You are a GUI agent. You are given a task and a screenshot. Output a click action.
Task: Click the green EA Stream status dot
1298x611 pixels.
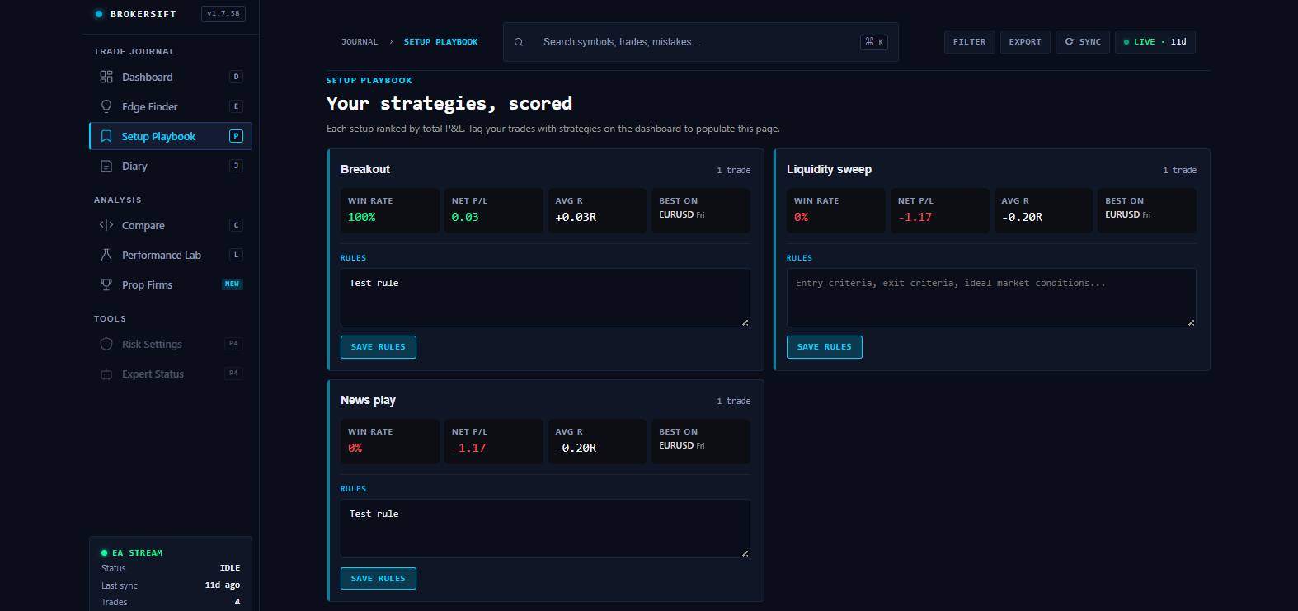104,553
